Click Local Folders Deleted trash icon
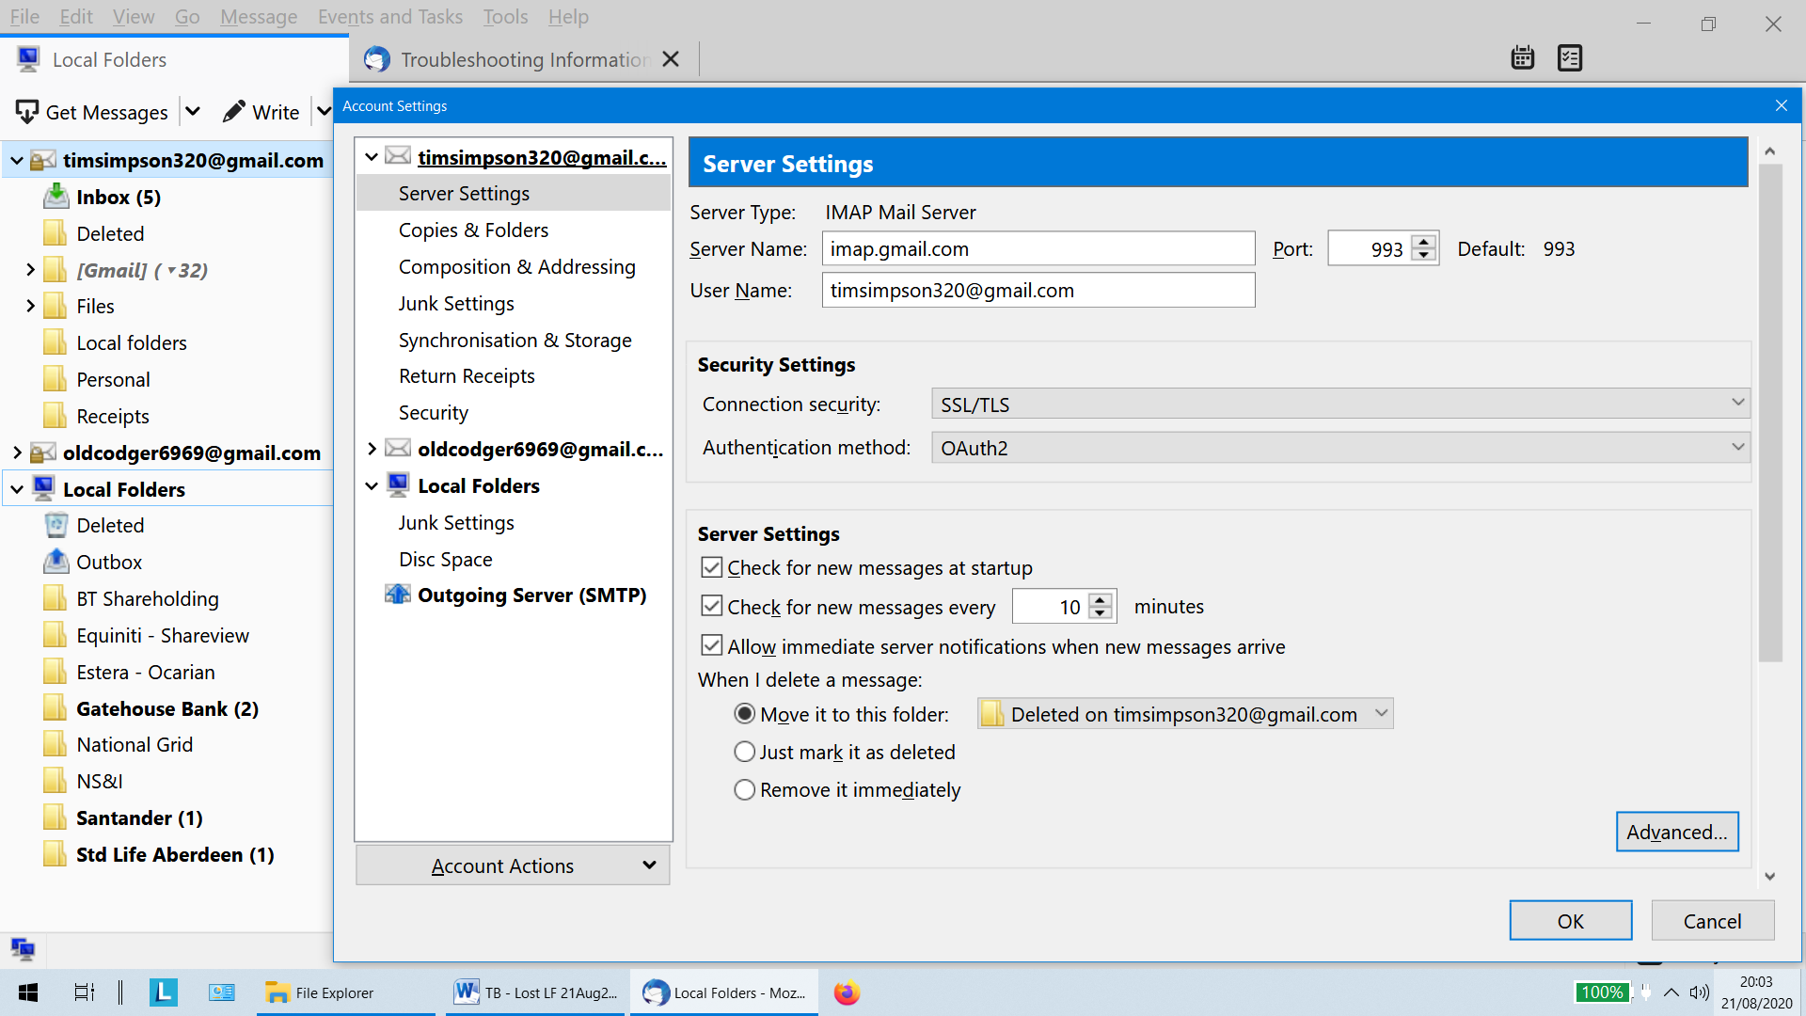Viewport: 1806px width, 1016px height. pos(56,525)
